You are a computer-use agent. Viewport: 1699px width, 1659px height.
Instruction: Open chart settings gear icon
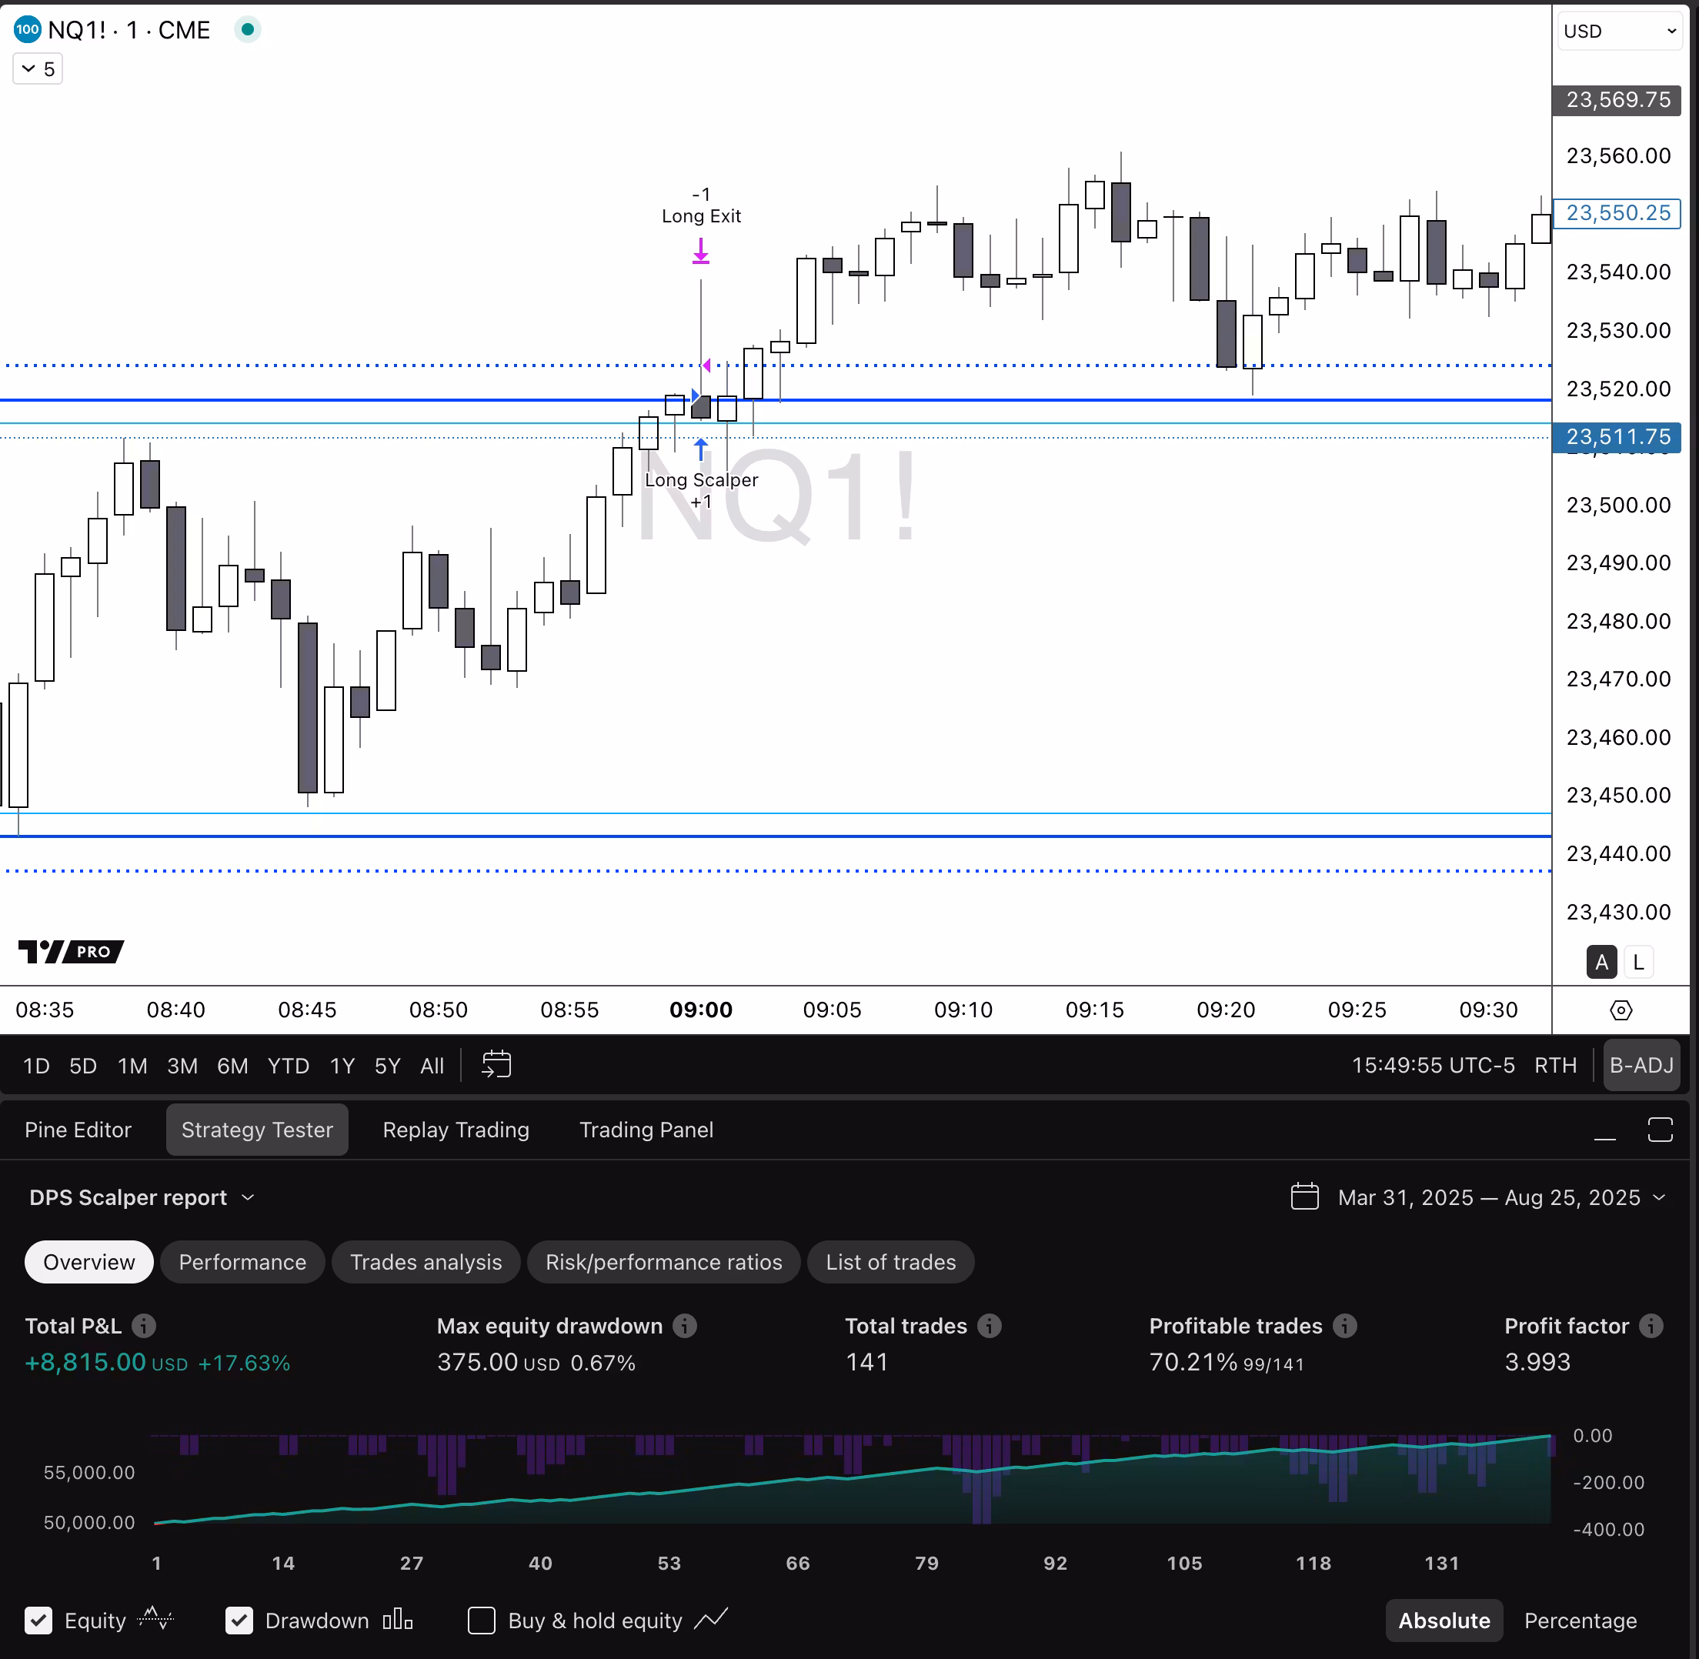click(1621, 1010)
